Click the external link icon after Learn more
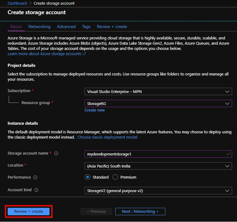This screenshot has width=237, height=222. tap(85, 54)
